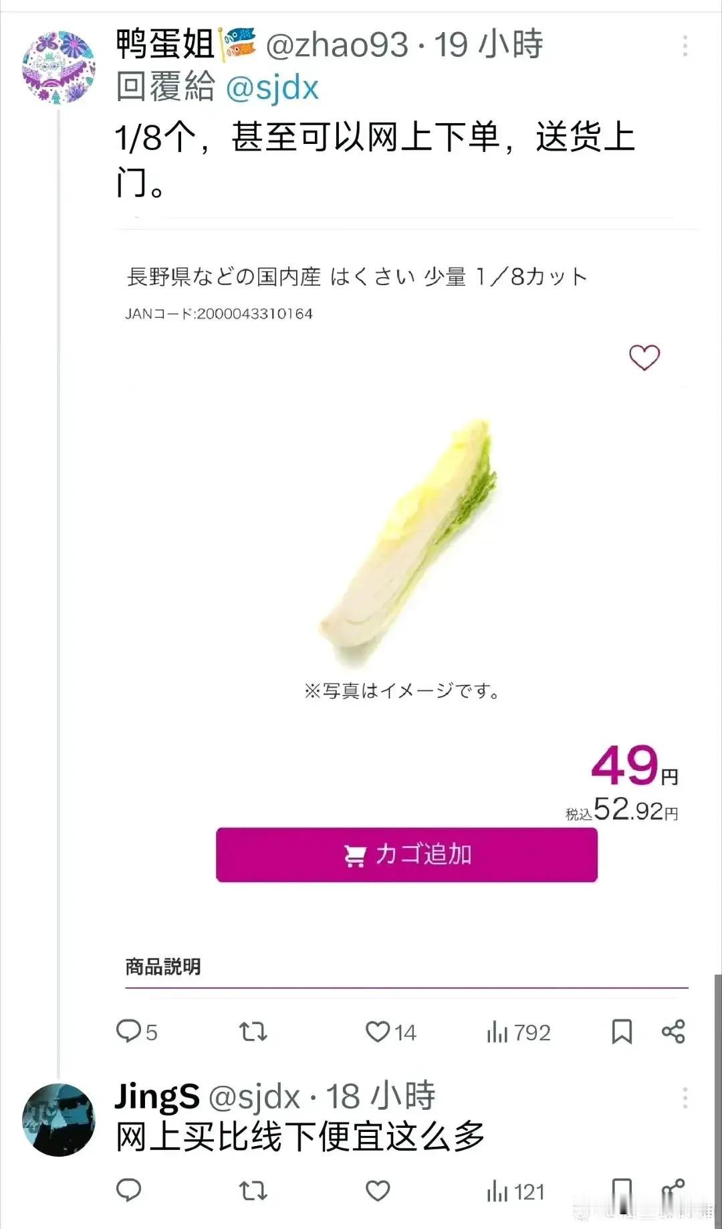Screen dimensions: 722x1229
Task: View analytics showing 792 views
Action: pos(518,1032)
